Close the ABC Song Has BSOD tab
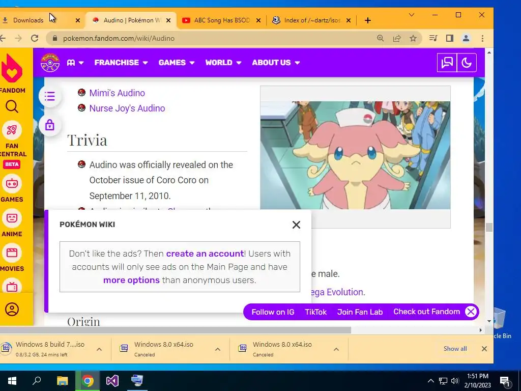Image resolution: width=521 pixels, height=391 pixels. (x=258, y=20)
